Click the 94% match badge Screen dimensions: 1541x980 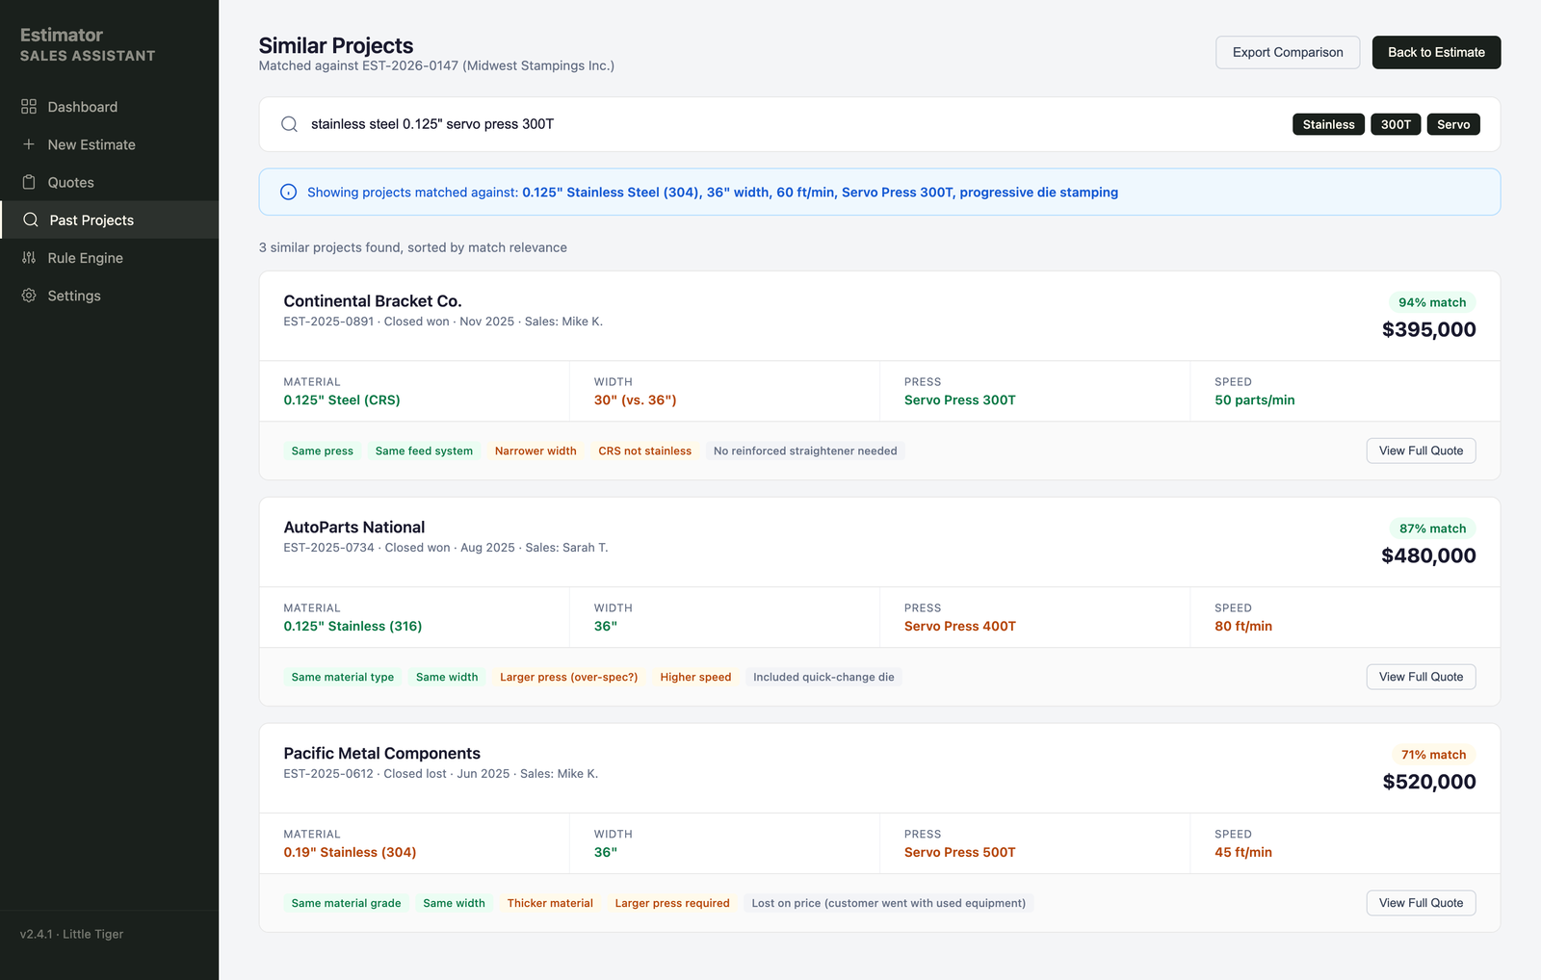[x=1432, y=302]
